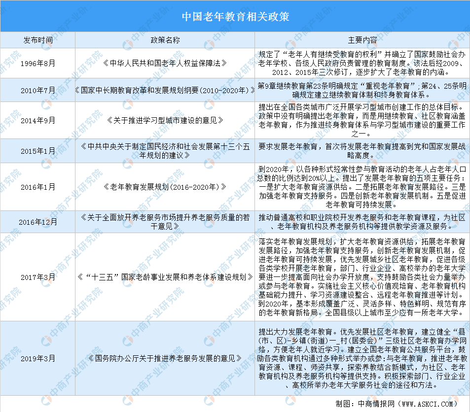Click the 2019年3月 date cell
Viewport: 470px width, 412px height.
[38, 358]
